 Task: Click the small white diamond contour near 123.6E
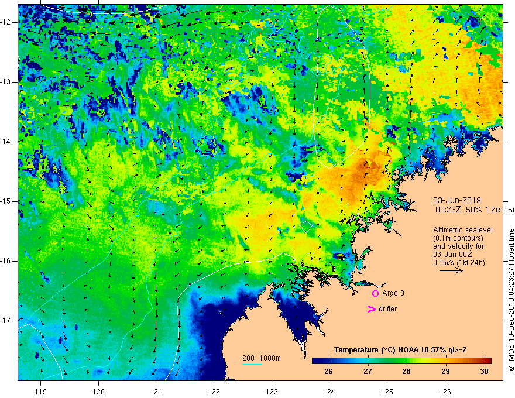[x=305, y=227]
